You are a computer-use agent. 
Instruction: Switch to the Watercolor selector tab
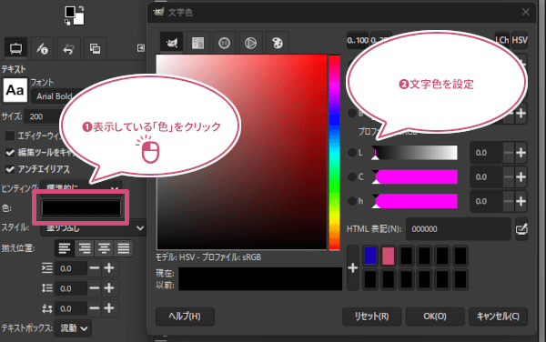coord(224,43)
